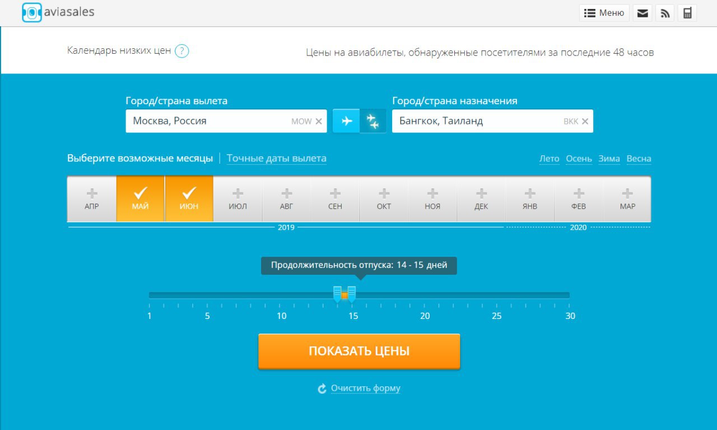Click the calculator icon in header
Viewport: 717px width, 430px height.
point(687,13)
